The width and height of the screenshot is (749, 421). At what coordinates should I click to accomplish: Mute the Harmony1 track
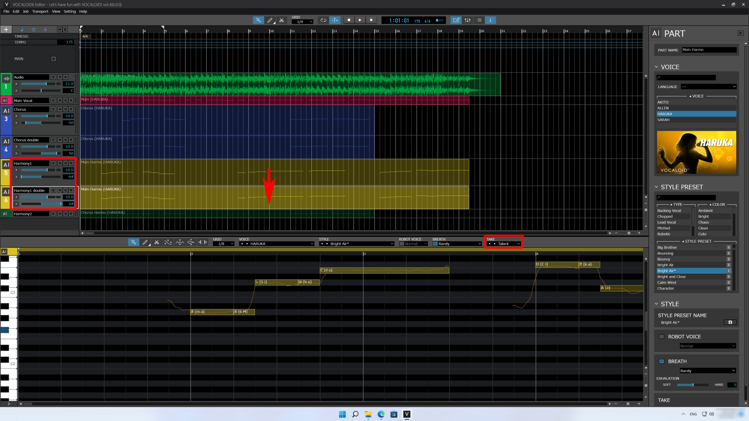click(59, 163)
